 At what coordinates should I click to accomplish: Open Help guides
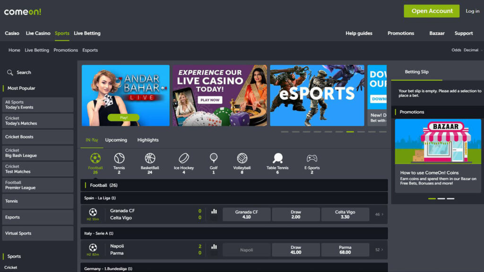click(x=359, y=34)
